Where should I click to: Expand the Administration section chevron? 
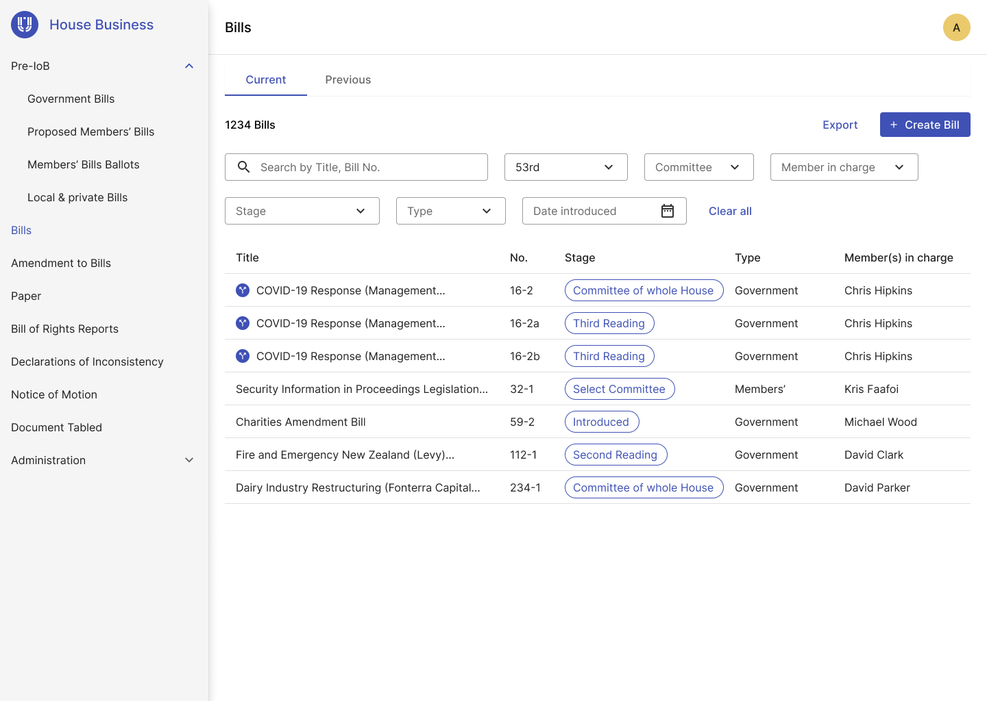(x=189, y=460)
